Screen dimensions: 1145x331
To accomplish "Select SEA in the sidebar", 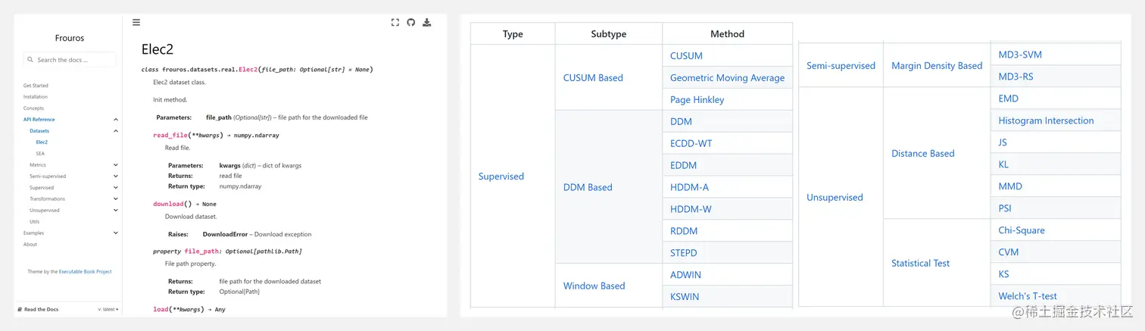I will pos(40,154).
